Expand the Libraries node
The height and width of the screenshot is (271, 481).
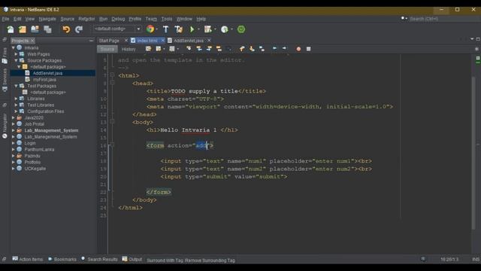(17, 99)
